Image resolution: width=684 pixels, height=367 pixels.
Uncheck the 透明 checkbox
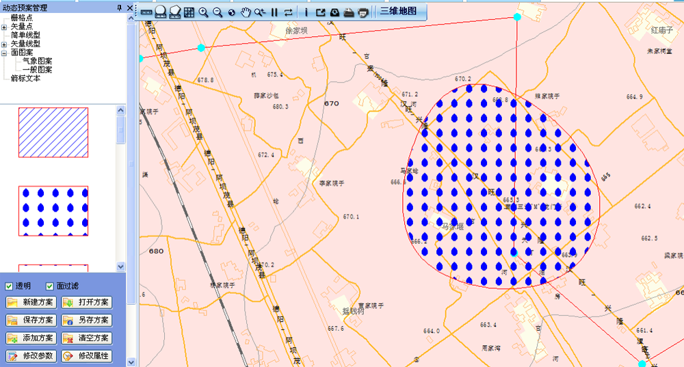[10, 286]
